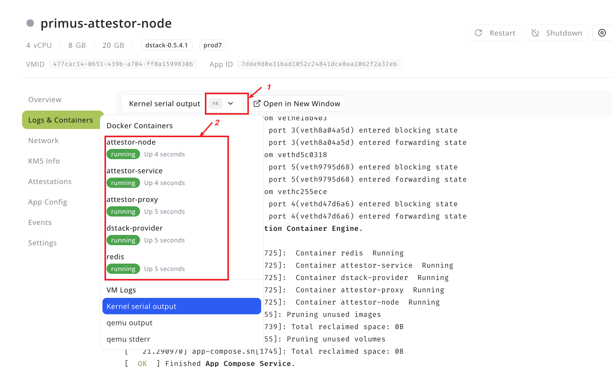Go to the Attestations section
Image resolution: width=612 pixels, height=367 pixels.
[x=50, y=181]
